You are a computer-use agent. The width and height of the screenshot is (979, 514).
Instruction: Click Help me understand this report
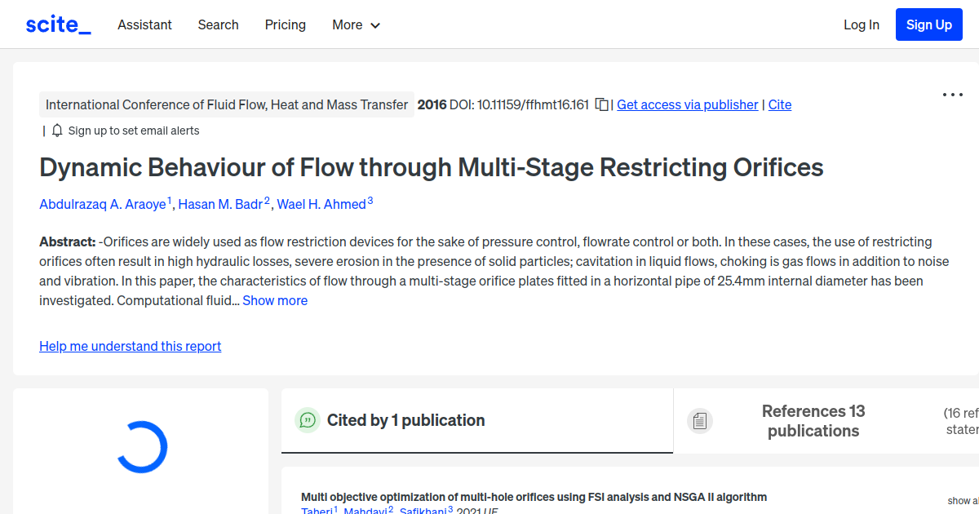pos(130,346)
